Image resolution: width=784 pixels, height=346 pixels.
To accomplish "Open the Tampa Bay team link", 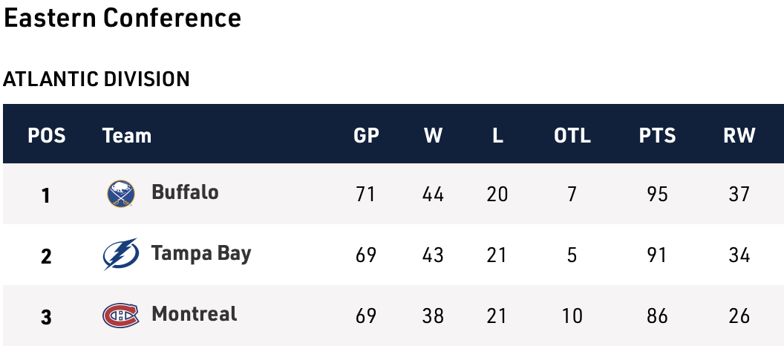I will (201, 254).
